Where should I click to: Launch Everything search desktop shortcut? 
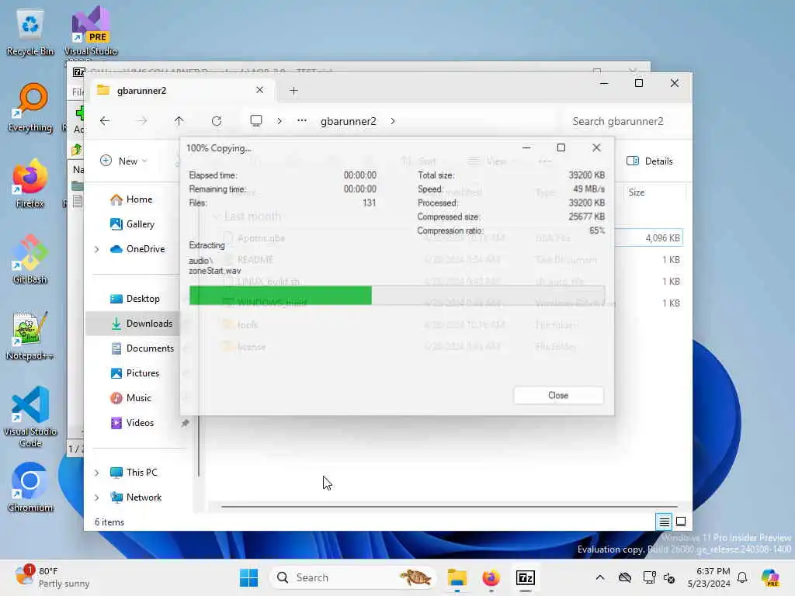[x=30, y=107]
